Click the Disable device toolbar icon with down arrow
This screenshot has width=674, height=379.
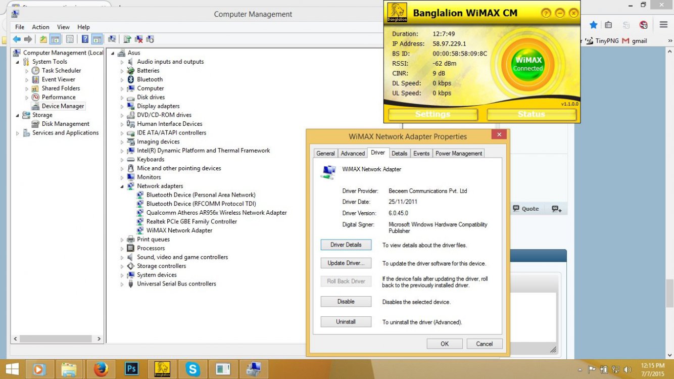click(x=150, y=39)
